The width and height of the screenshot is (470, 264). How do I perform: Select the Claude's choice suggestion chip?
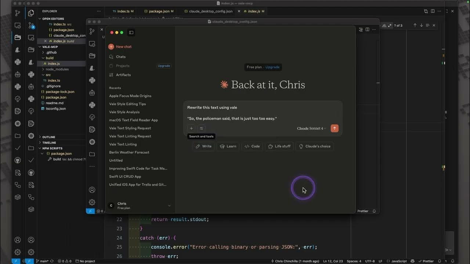coord(315,146)
